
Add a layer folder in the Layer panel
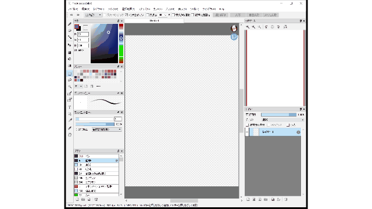[x=266, y=200]
